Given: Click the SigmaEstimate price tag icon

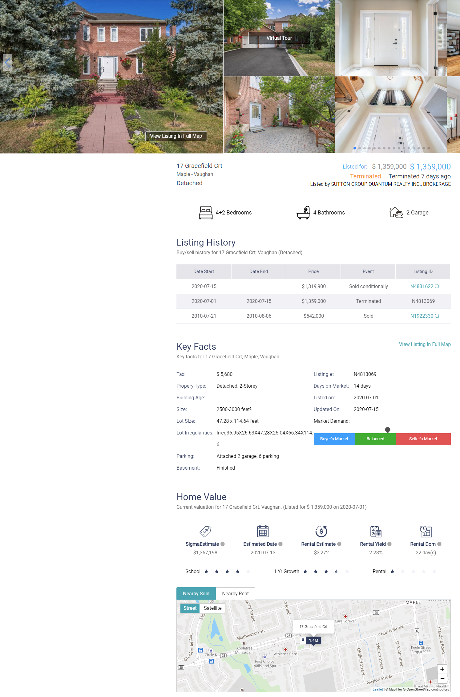Looking at the screenshot, I should point(205,531).
